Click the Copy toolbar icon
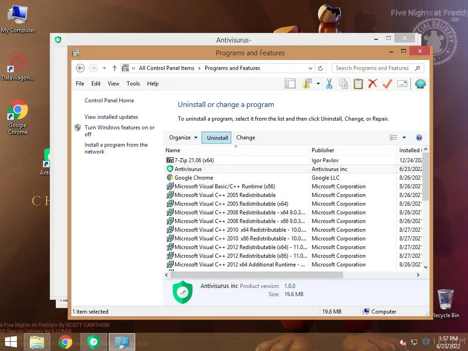The width and height of the screenshot is (468, 351). point(344,84)
